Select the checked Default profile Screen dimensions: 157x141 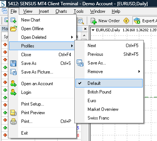pyautogui.click(x=109, y=83)
